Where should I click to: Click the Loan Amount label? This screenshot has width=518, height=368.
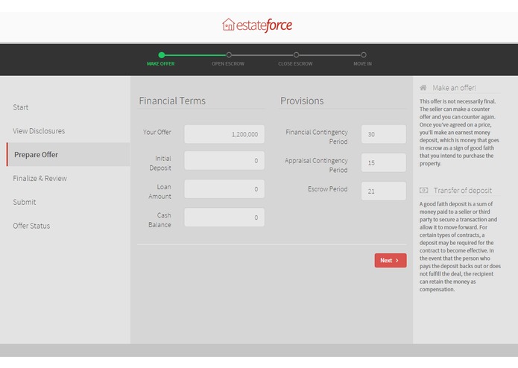[160, 191]
